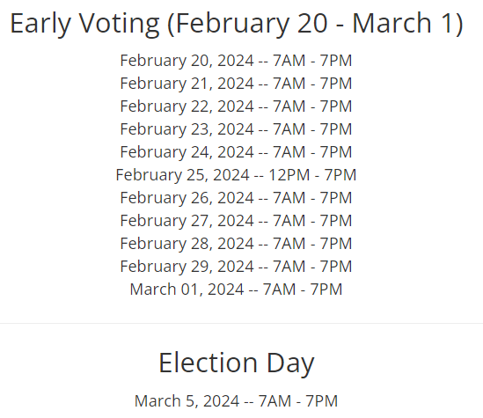483x418 pixels.
Task: Click the word March in the main heading
Action: pos(392,23)
